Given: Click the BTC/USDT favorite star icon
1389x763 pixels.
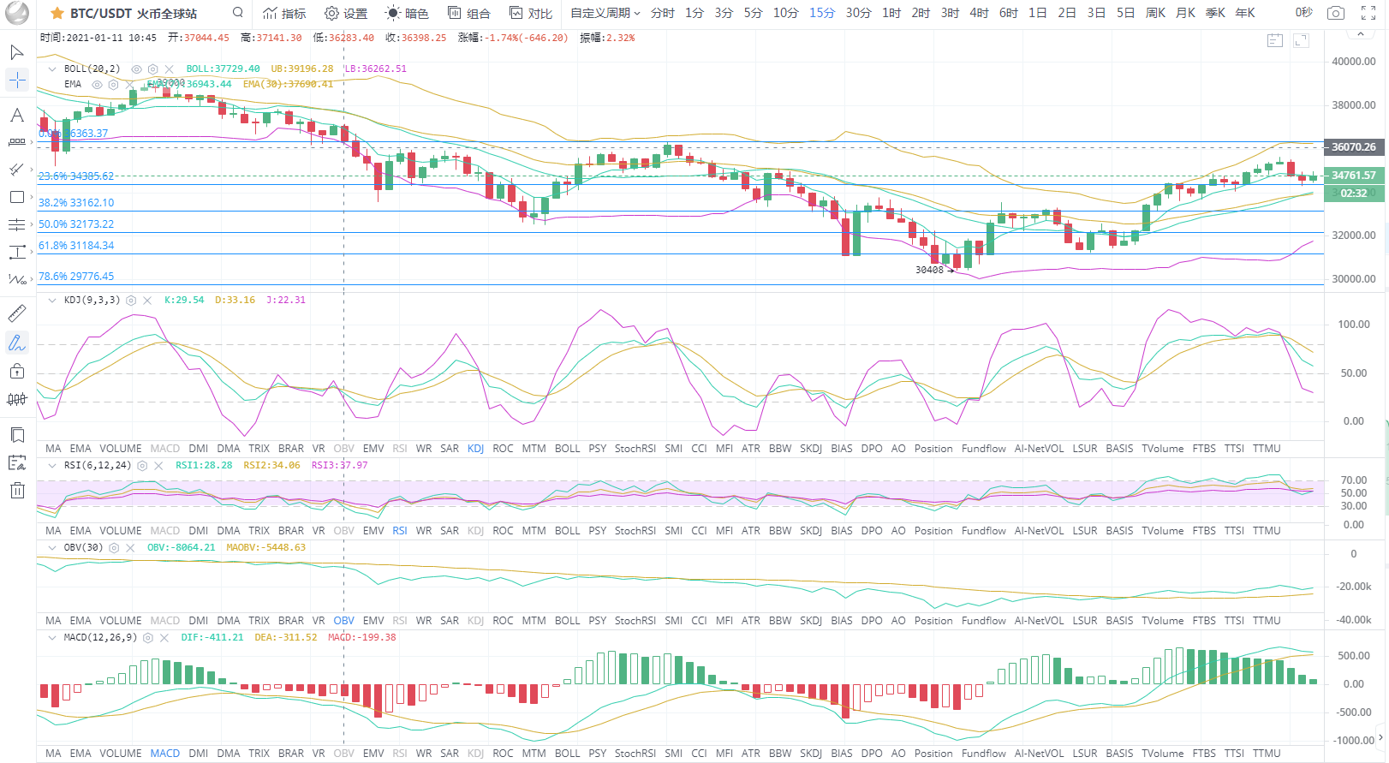Looking at the screenshot, I should coord(57,13).
